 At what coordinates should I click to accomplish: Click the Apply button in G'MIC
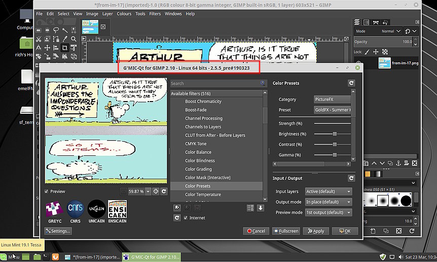point(316,231)
